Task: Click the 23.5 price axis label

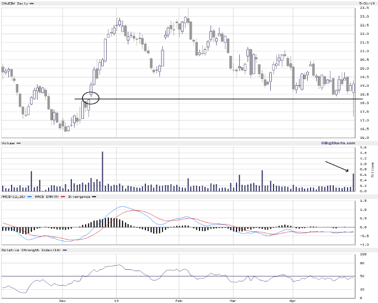Action: coord(364,8)
